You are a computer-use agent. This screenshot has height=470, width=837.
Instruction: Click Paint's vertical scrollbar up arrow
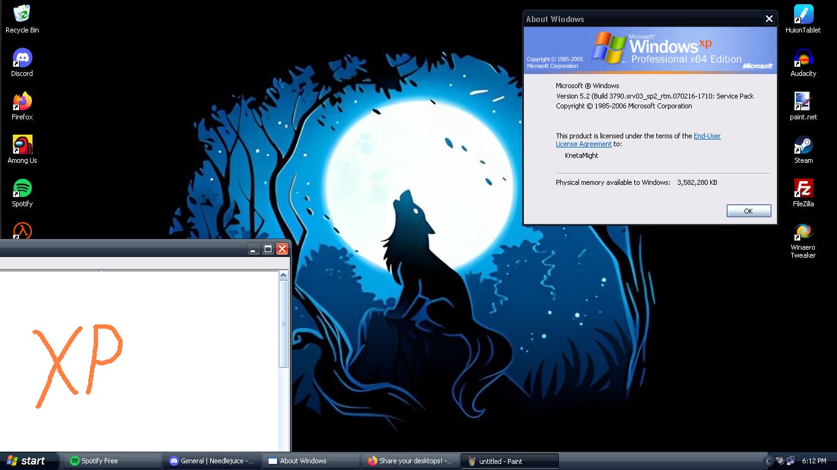pos(283,276)
